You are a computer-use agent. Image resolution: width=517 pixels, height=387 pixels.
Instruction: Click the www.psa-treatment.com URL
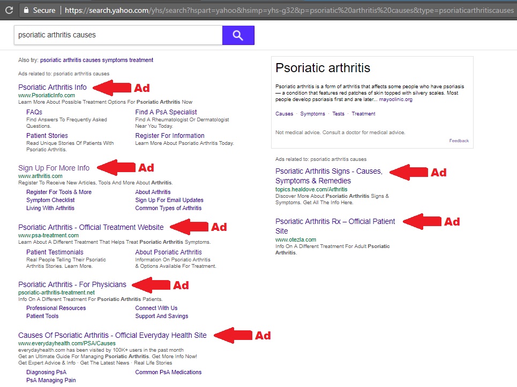point(48,235)
